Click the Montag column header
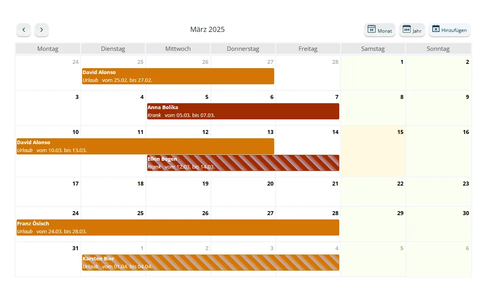This screenshot has height=299, width=488. coord(48,49)
